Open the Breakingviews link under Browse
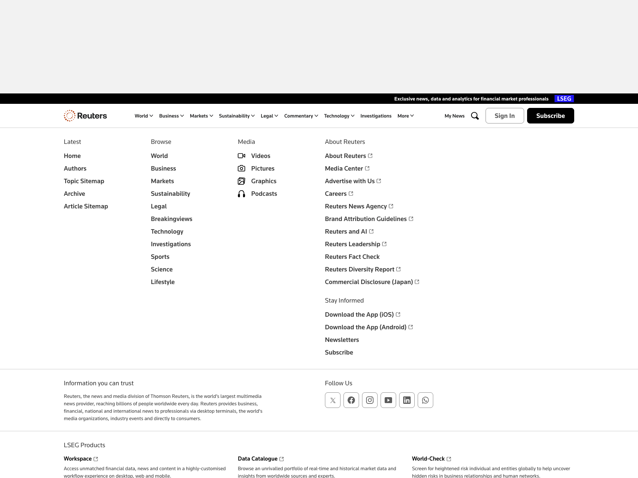Image resolution: width=638 pixels, height=478 pixels. coord(171,219)
